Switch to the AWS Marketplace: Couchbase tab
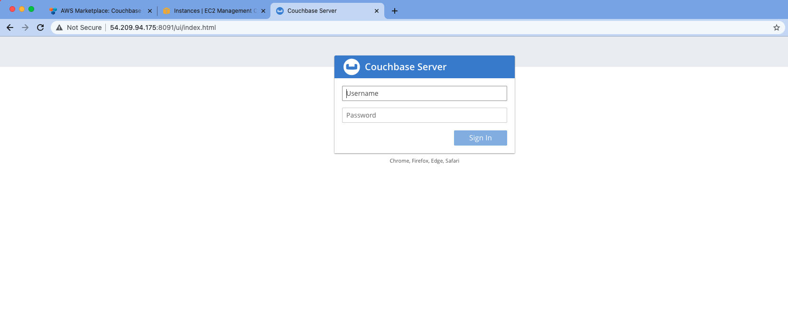Screen dimensions: 788x330 point(101,11)
